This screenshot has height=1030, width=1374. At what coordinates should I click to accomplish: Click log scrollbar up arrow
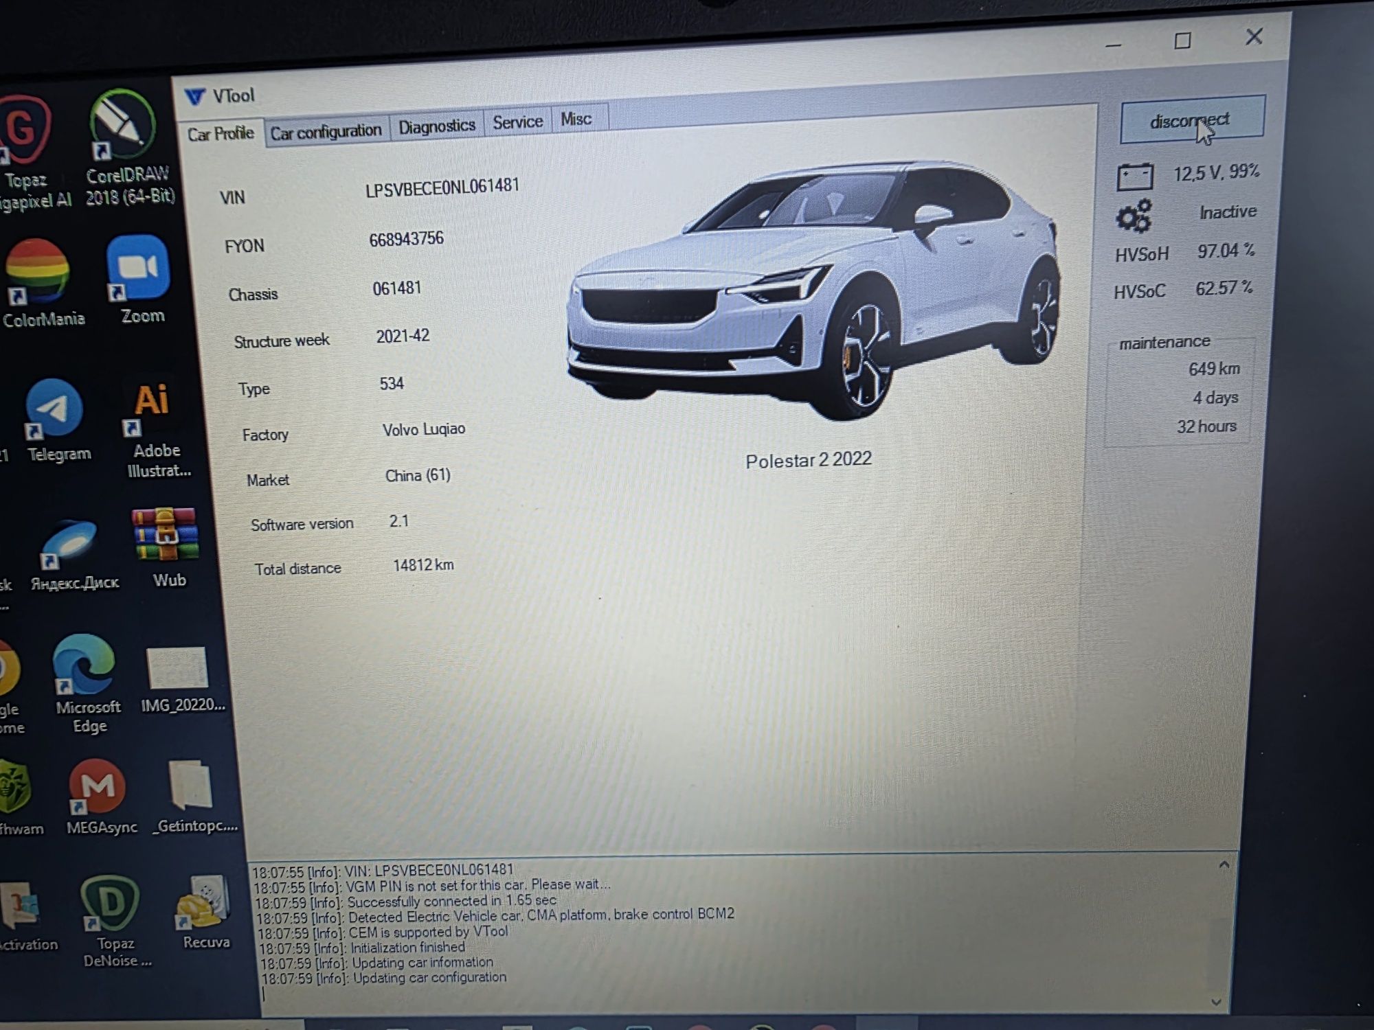click(1224, 865)
